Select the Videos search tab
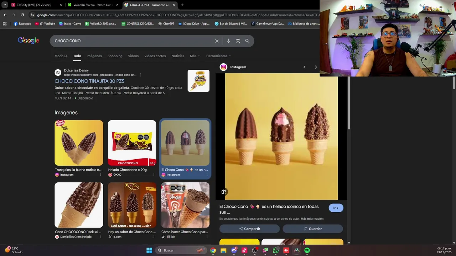This screenshot has height=256, width=456. (133, 56)
